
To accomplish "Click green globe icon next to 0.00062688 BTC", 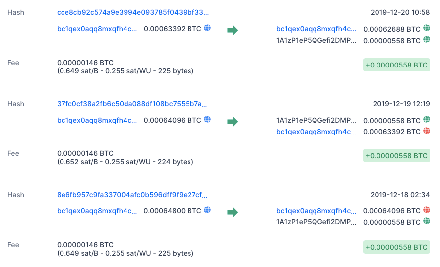I will coord(427,28).
